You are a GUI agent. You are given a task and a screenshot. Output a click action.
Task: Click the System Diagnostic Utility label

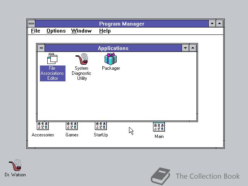click(x=82, y=73)
